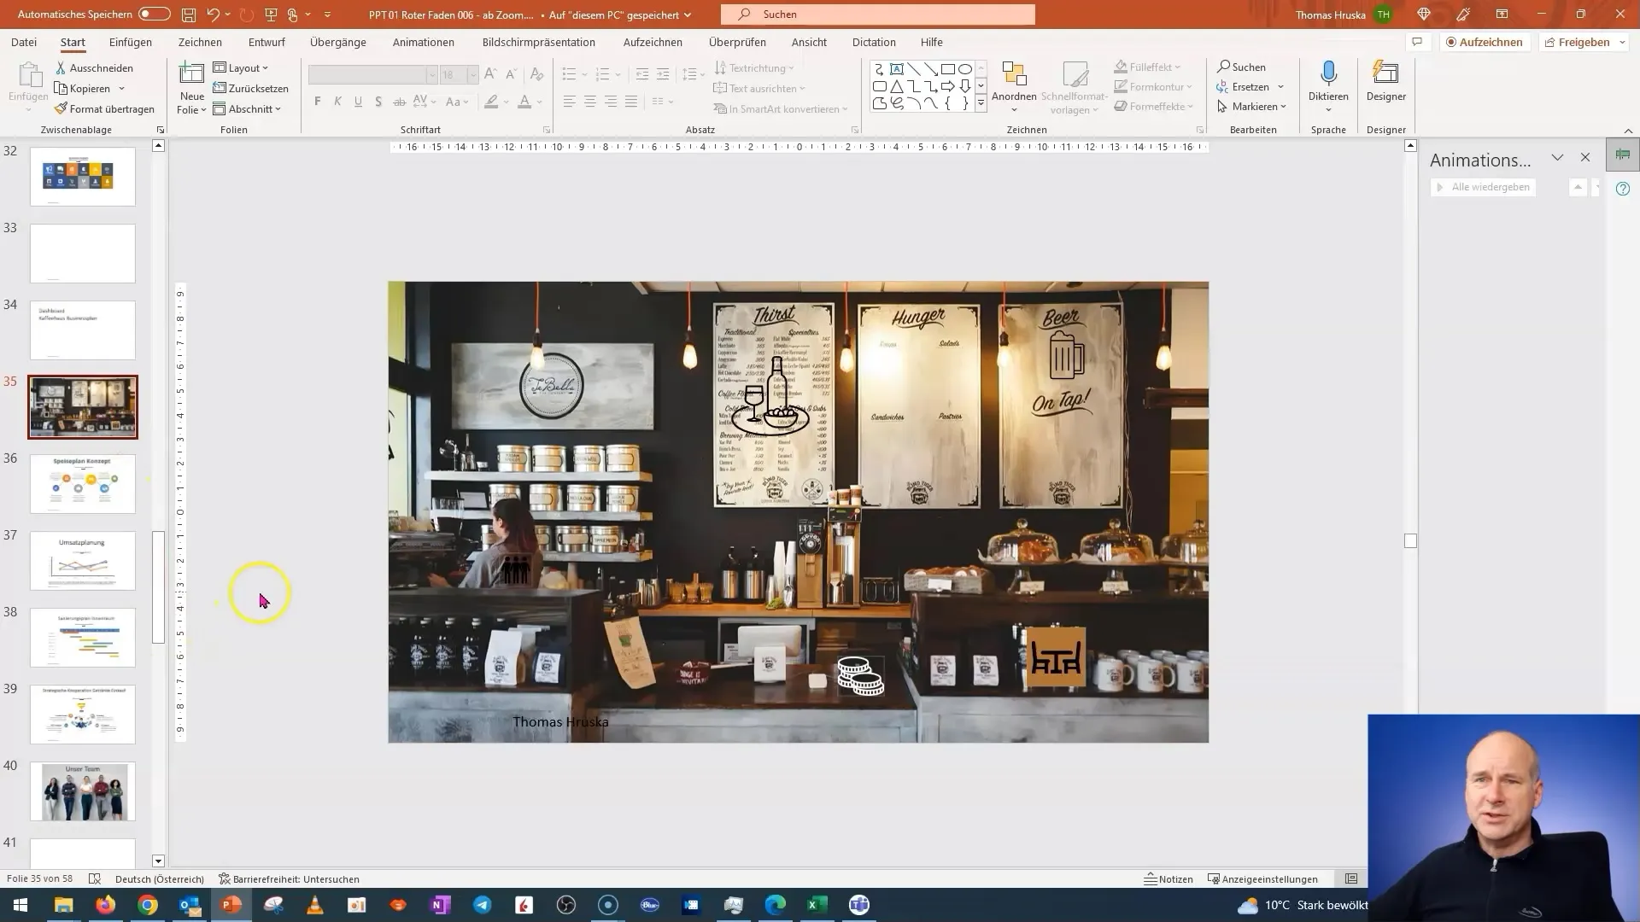Select slide 40 Unser Team thumbnail
1640x922 pixels.
83,791
